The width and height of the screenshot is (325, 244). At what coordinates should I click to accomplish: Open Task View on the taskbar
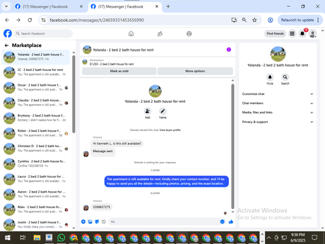(x=23, y=238)
